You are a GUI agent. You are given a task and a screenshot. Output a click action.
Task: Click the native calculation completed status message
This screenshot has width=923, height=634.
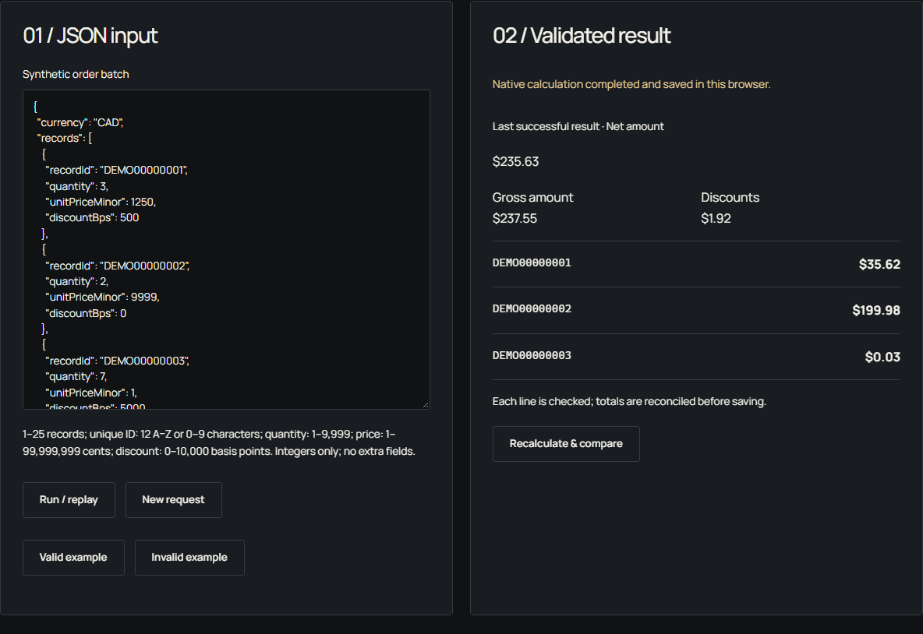[631, 84]
